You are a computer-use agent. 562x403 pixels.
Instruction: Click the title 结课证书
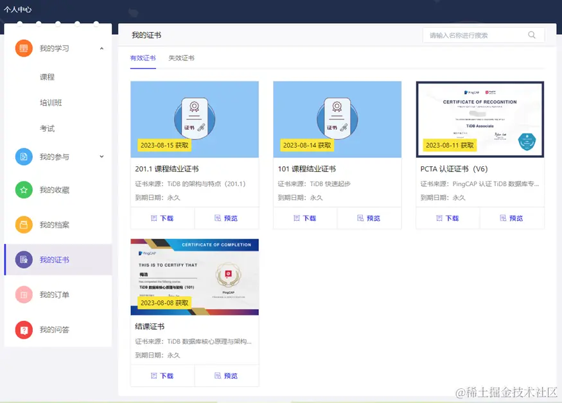(x=150, y=327)
